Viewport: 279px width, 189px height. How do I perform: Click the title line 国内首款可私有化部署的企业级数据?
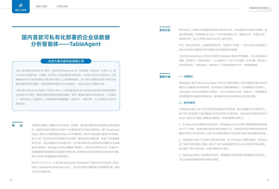pyautogui.click(x=66, y=37)
